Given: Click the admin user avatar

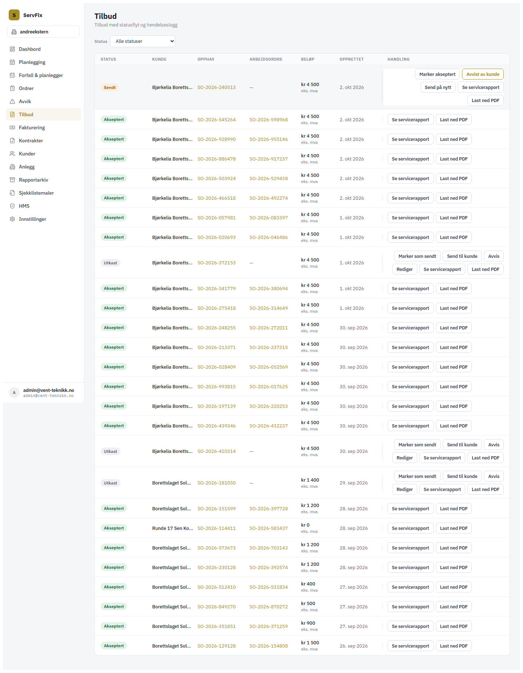Looking at the screenshot, I should pos(14,393).
